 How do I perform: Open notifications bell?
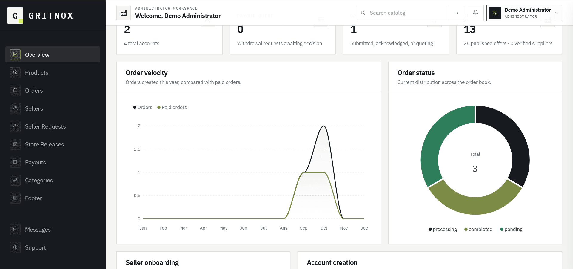pos(476,13)
